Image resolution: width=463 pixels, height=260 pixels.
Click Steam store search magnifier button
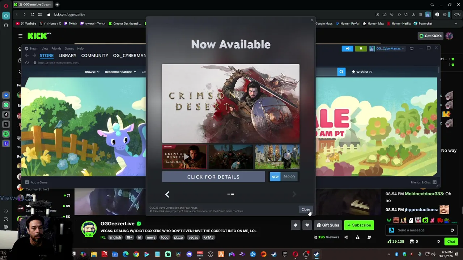341,72
